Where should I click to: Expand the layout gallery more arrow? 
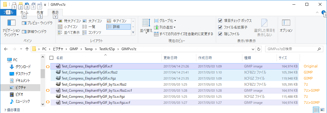[133, 32]
